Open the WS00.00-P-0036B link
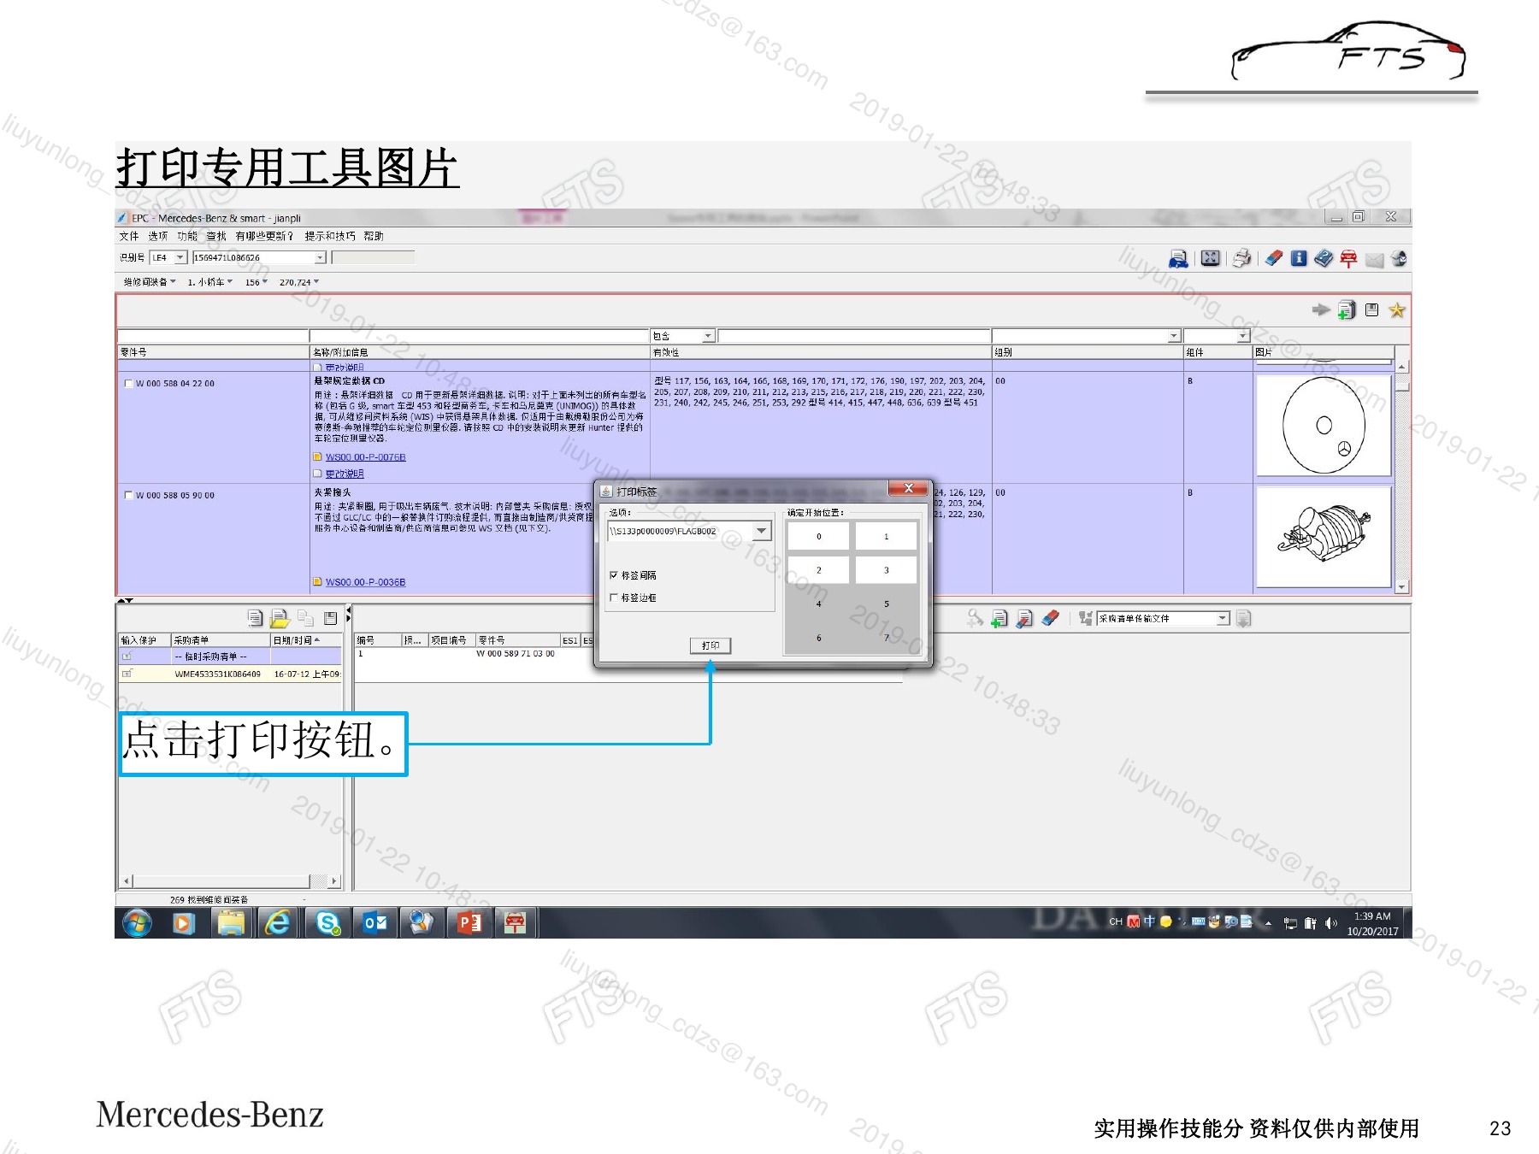 coord(365,582)
